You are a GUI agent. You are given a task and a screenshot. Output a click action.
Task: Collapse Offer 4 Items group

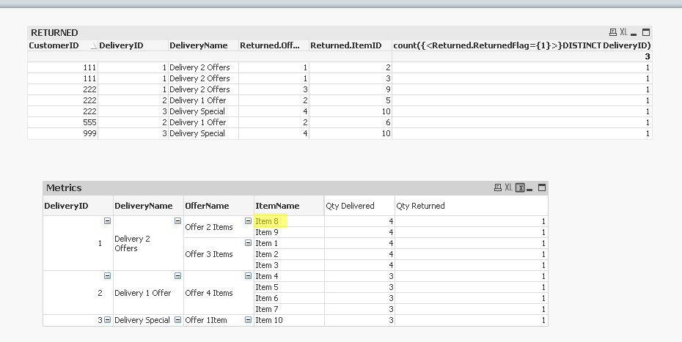248,275
